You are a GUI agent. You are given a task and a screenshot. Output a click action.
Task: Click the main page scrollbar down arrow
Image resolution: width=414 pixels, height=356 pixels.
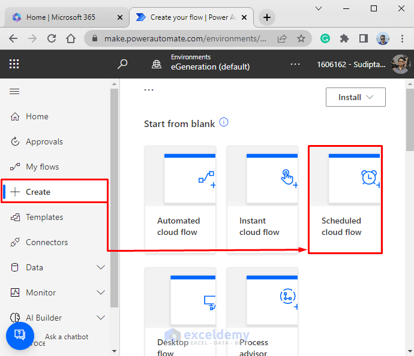410,351
